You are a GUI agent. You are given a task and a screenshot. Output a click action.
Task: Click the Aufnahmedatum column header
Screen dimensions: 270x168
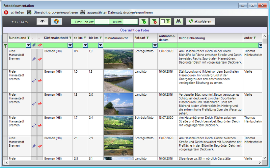pyautogui.click(x=167, y=38)
